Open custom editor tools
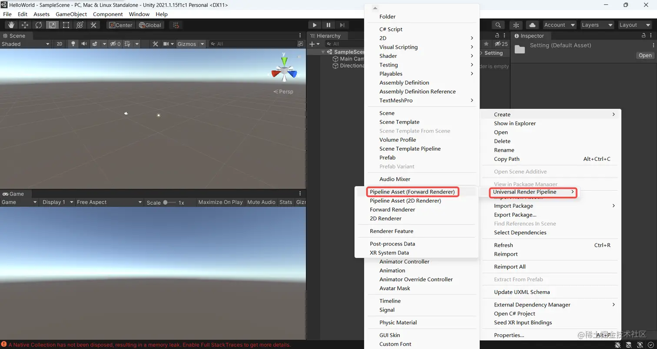 pyautogui.click(x=93, y=25)
